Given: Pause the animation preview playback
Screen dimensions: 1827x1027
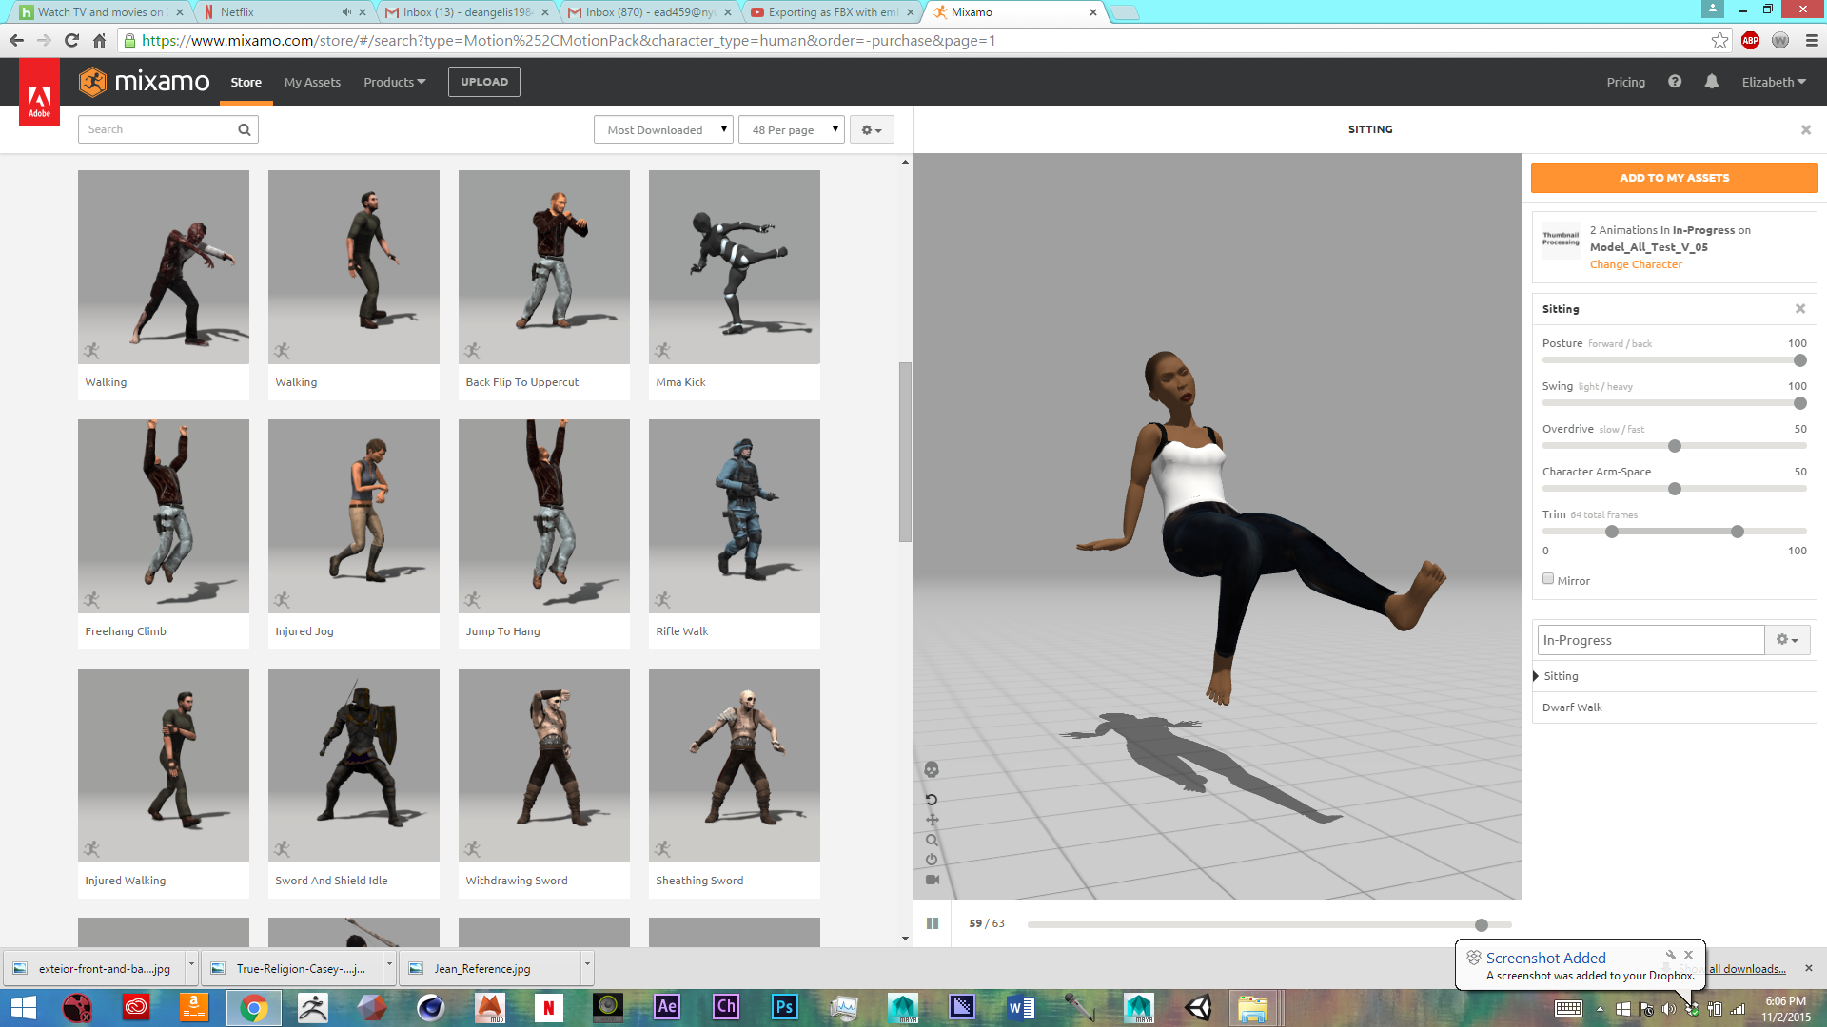Looking at the screenshot, I should pyautogui.click(x=933, y=923).
